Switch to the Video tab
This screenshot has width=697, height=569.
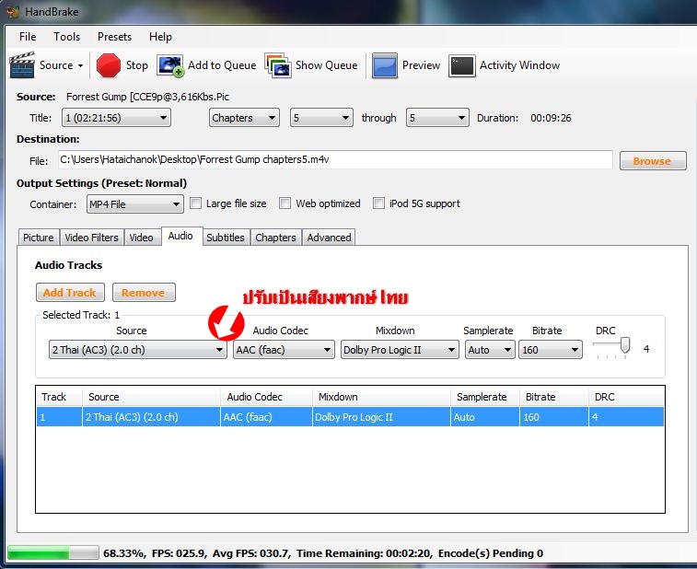click(x=142, y=238)
